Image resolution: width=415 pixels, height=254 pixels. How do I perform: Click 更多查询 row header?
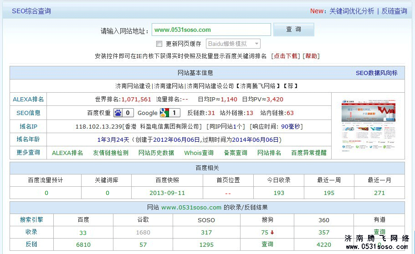(x=28, y=152)
